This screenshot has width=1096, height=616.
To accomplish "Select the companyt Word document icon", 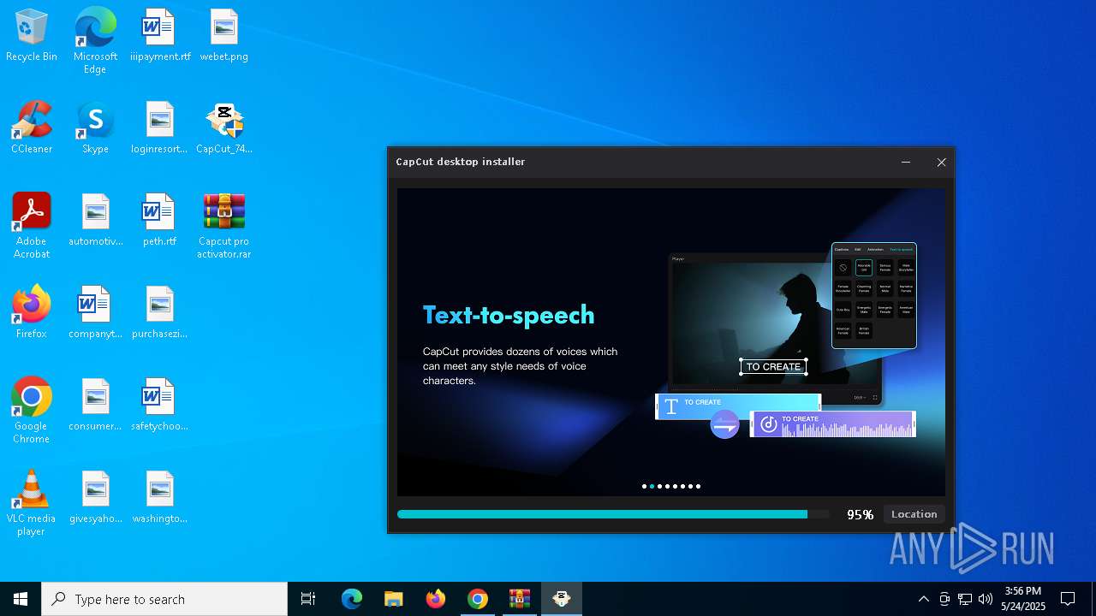I will 95,313.
